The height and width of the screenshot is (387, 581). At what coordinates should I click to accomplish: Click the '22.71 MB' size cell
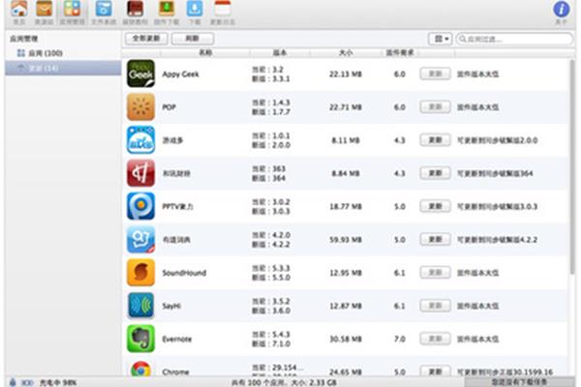point(346,107)
